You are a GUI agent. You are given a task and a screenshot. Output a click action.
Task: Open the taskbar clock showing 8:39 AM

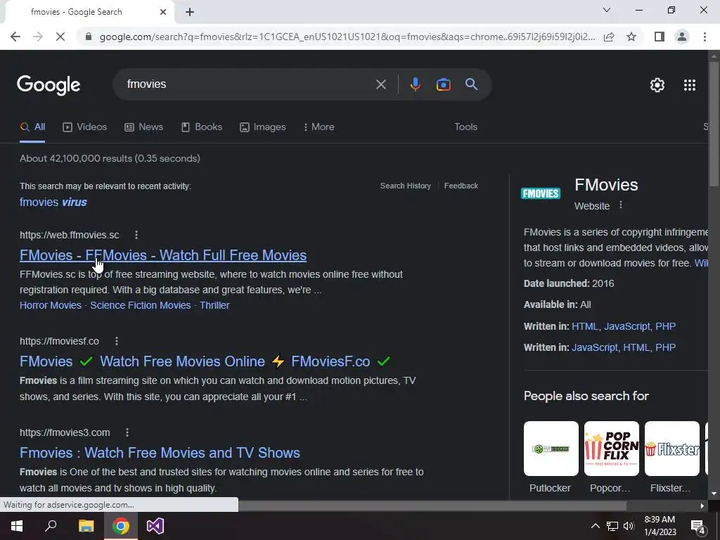coord(660,526)
